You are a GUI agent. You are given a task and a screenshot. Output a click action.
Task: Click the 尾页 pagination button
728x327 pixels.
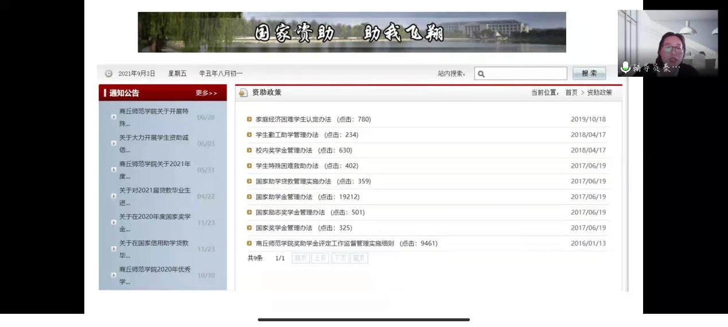point(359,258)
